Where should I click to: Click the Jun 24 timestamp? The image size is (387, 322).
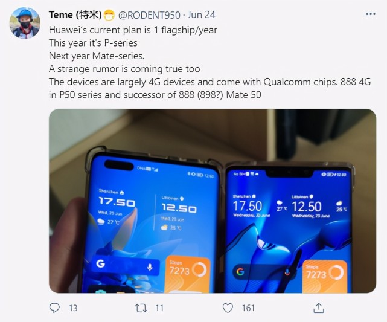tap(201, 15)
